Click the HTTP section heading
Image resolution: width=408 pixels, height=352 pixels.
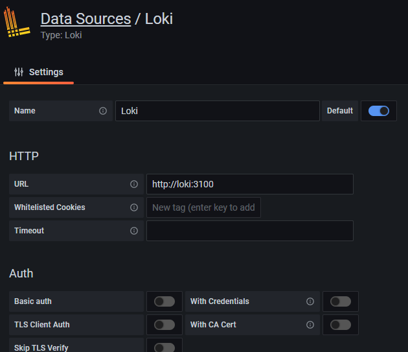click(x=24, y=156)
